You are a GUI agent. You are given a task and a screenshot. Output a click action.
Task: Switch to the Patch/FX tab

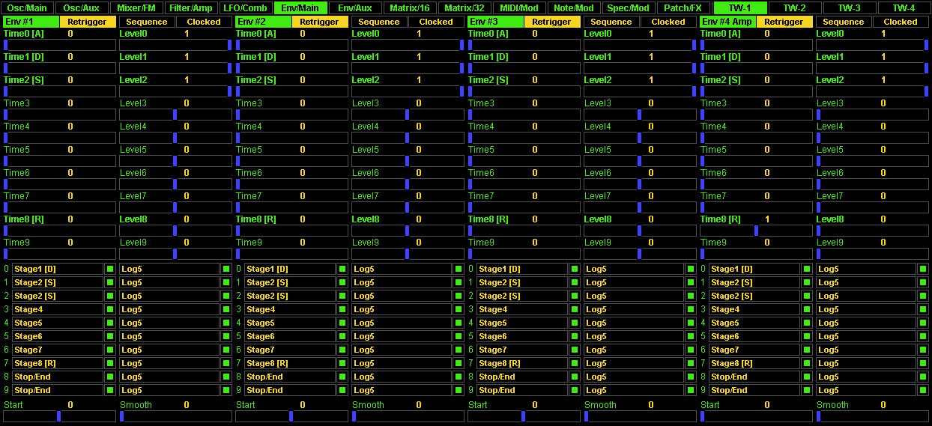[x=683, y=7]
